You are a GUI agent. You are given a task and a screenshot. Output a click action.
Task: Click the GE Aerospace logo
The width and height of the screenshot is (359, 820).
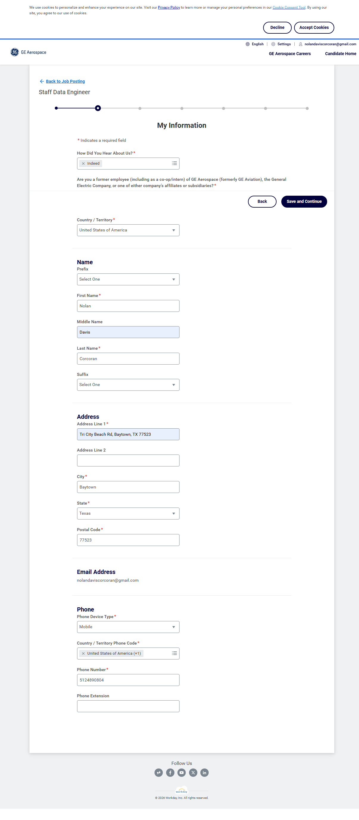(28, 52)
